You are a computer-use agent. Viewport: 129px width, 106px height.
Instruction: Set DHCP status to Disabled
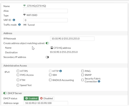pyautogui.click(x=46, y=98)
